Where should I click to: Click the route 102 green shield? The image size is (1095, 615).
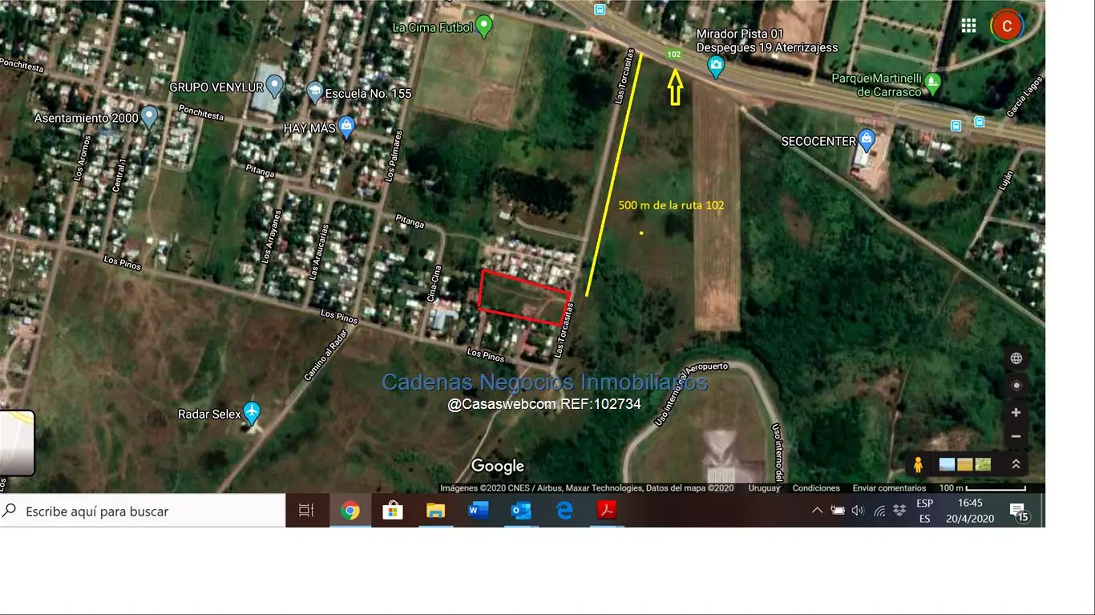(x=674, y=55)
